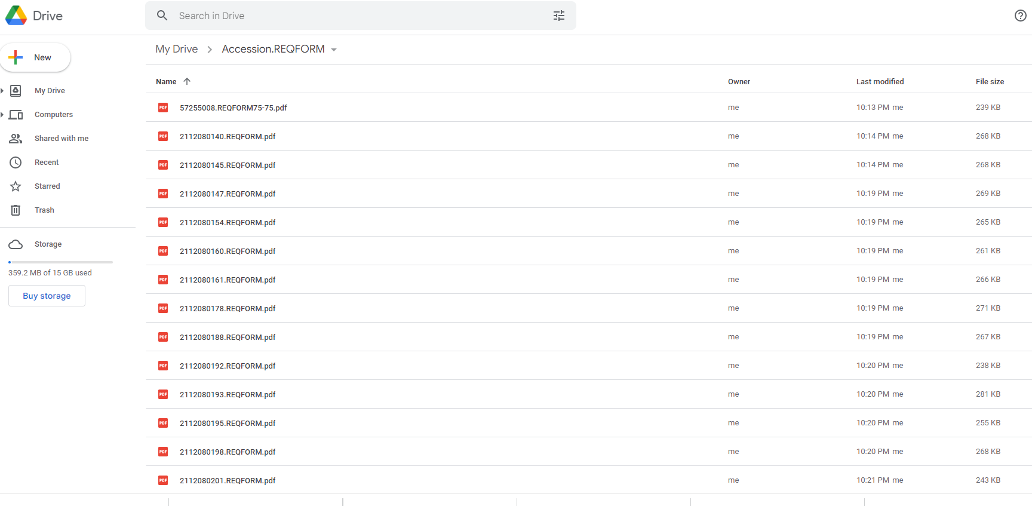
Task: Click the Accession.REQFORM breadcrumb folder name
Action: point(274,49)
